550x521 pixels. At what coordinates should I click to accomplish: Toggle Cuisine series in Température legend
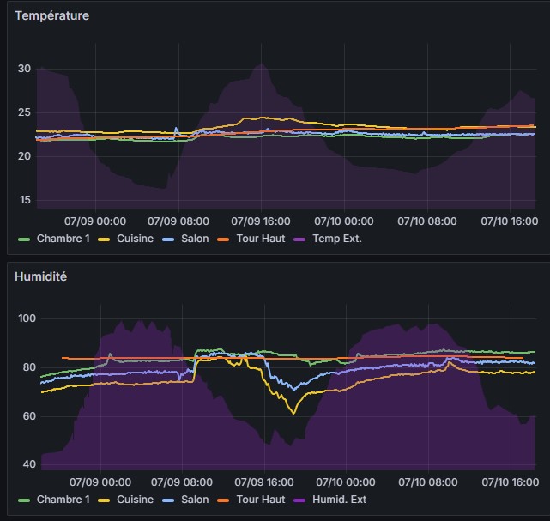coord(135,239)
